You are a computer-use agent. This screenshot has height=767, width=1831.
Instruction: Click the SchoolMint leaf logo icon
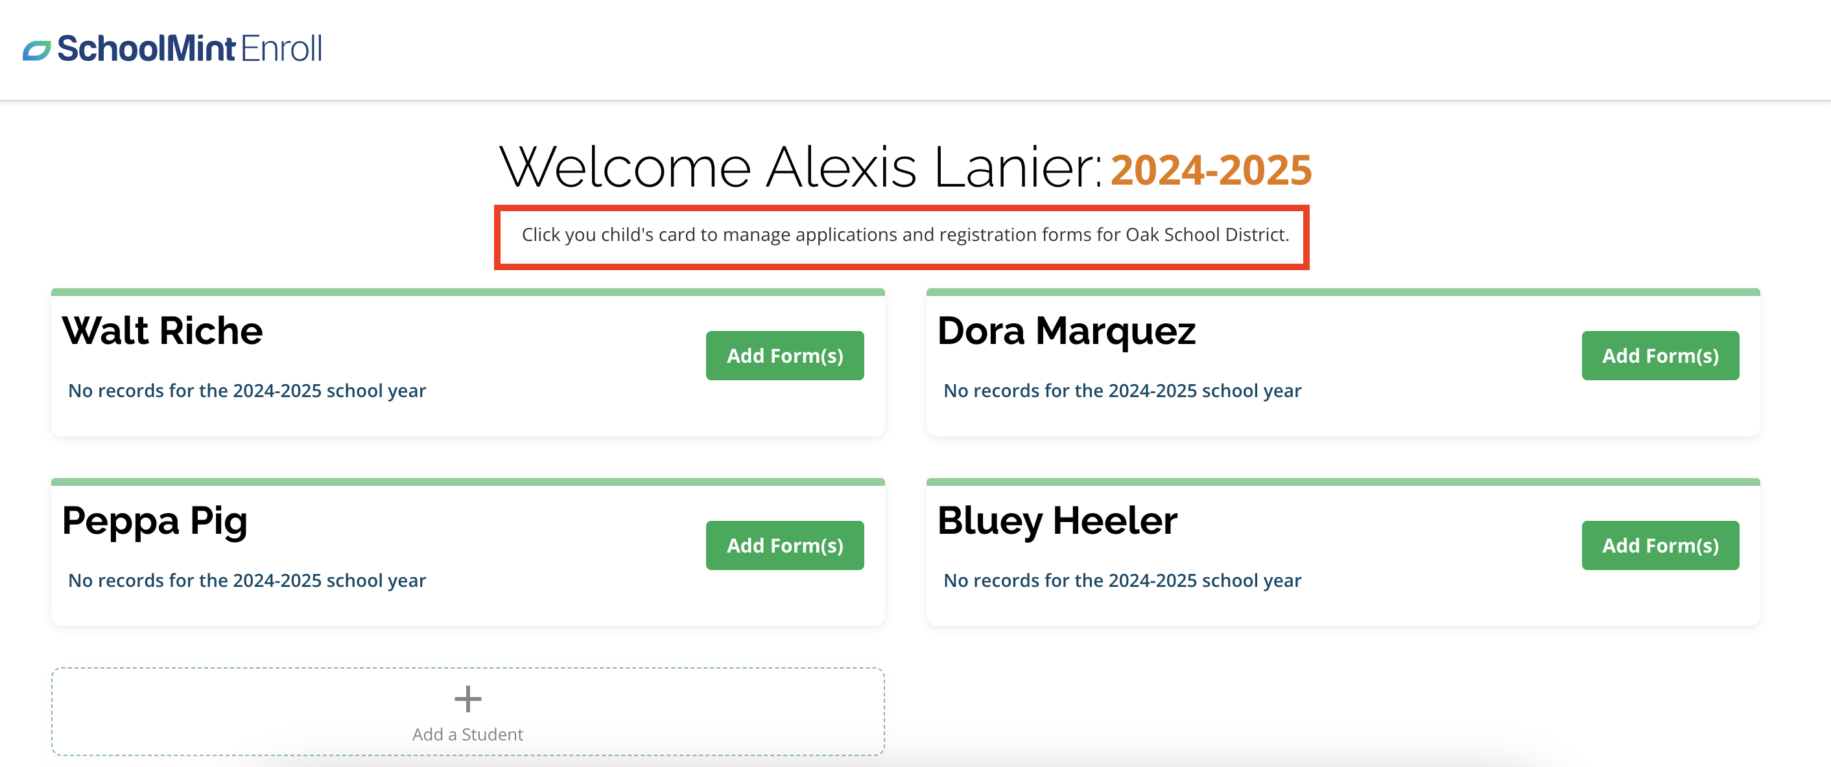pyautogui.click(x=36, y=51)
